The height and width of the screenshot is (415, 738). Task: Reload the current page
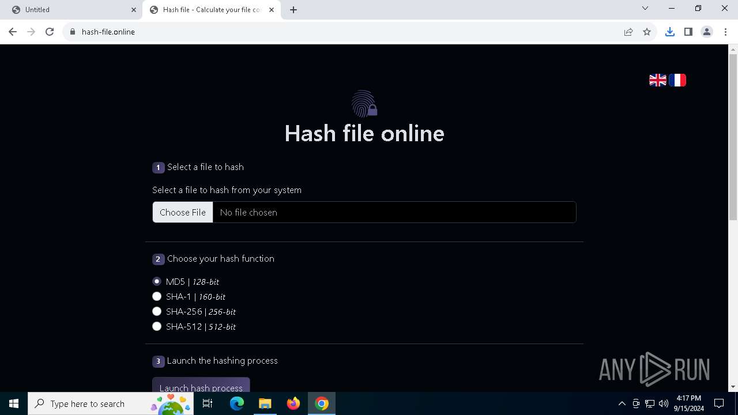50,32
